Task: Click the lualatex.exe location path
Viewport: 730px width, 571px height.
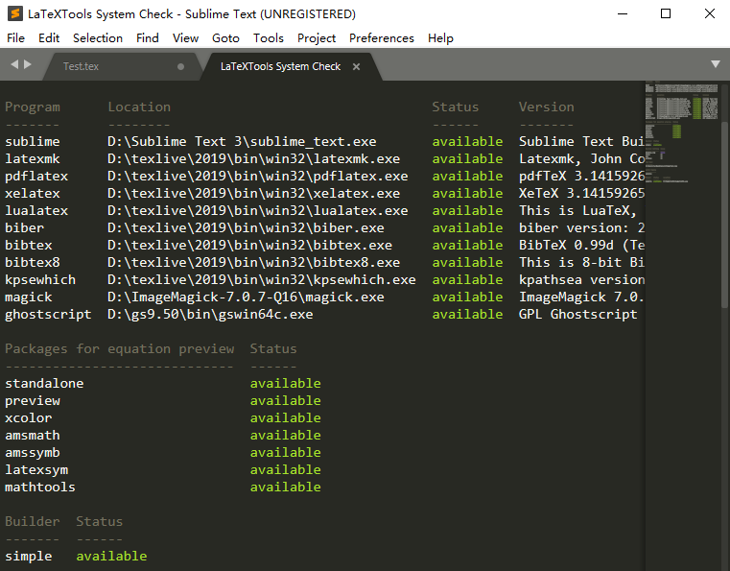Action: click(x=258, y=210)
